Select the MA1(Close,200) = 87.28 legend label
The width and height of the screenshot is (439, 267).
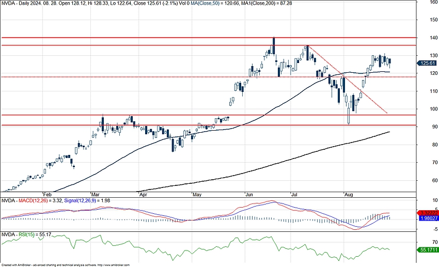click(x=265, y=3)
